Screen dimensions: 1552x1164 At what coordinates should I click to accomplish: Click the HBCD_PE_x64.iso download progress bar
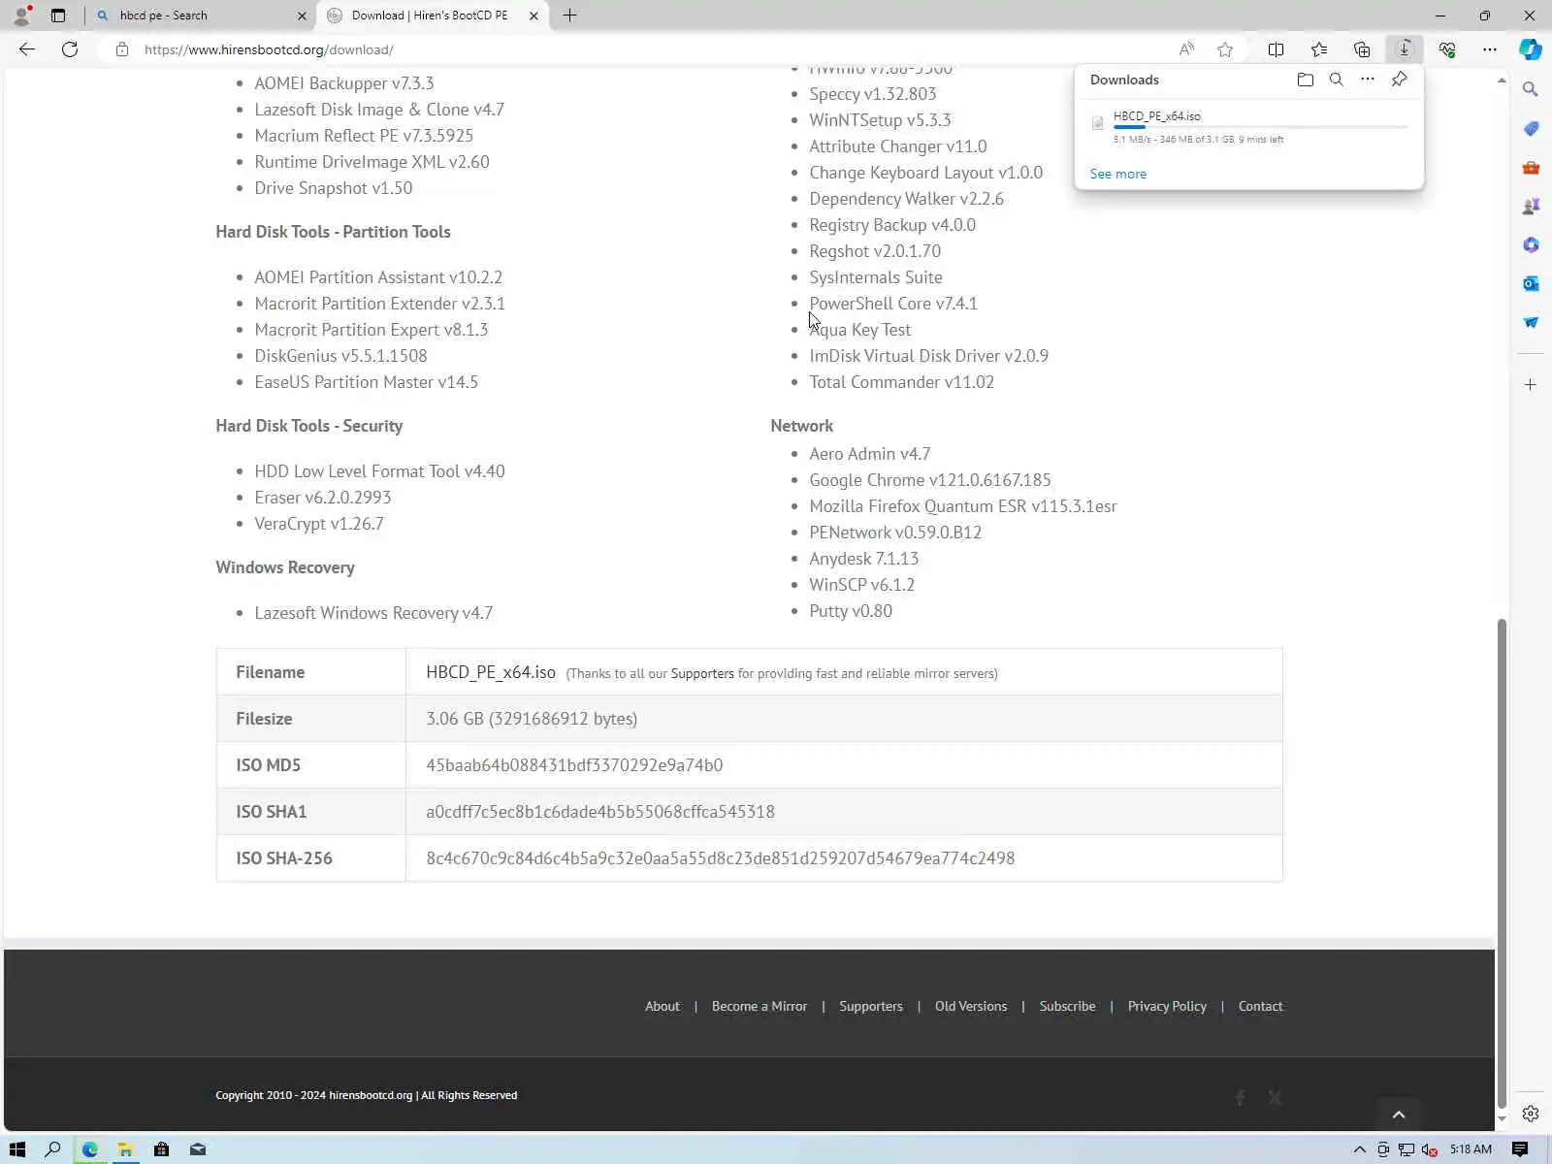point(1260,127)
